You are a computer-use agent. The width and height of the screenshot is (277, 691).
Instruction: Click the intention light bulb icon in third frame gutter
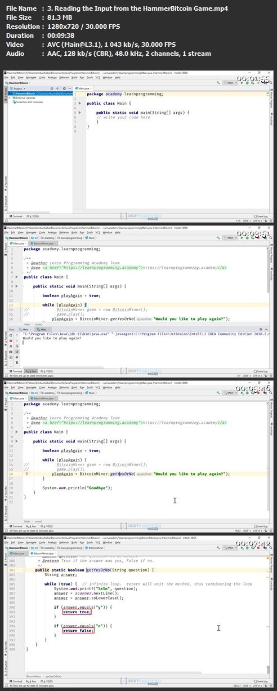(27, 474)
